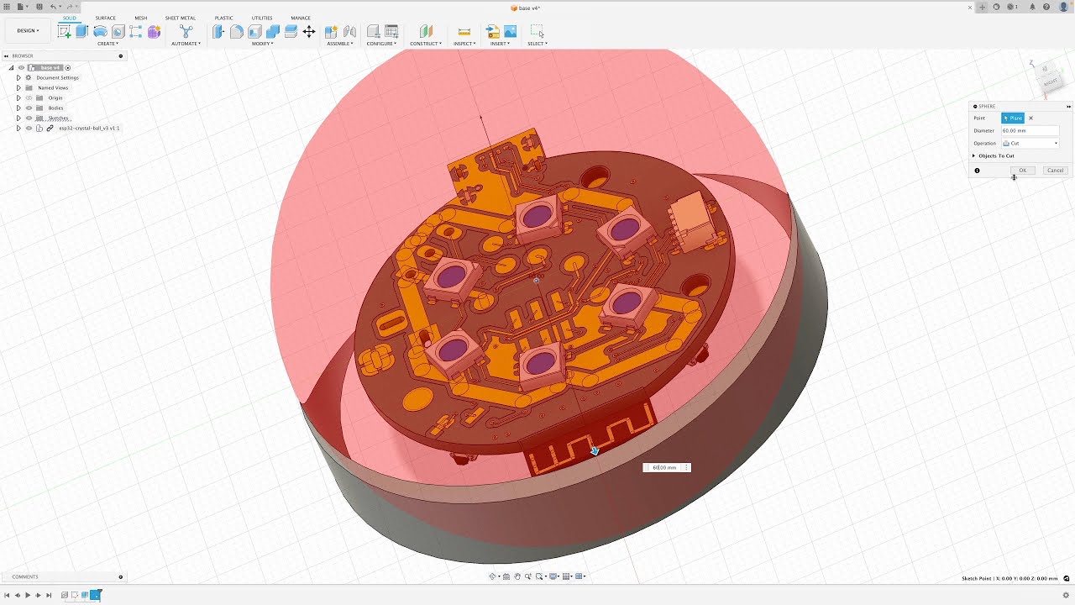Viewport: 1075px width, 605px height.
Task: Open the Automate tool icon
Action: [x=186, y=31]
